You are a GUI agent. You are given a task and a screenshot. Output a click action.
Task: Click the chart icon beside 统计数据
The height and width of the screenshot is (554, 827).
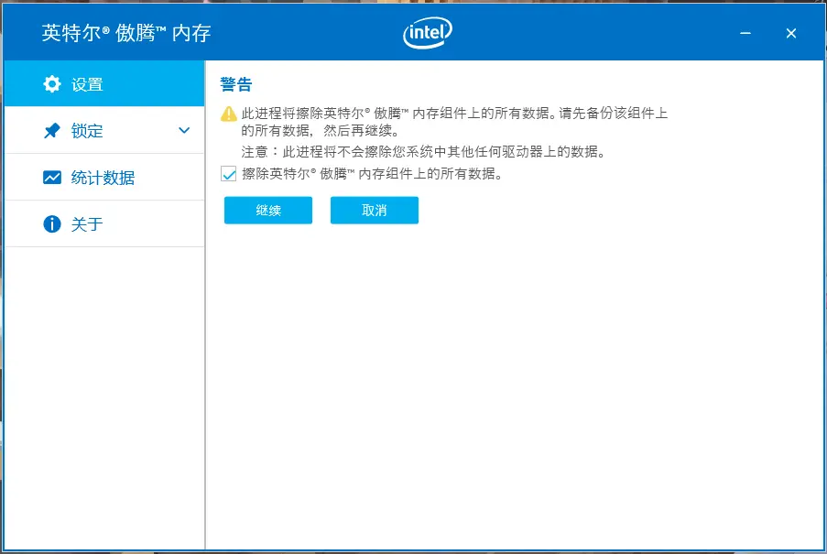52,178
